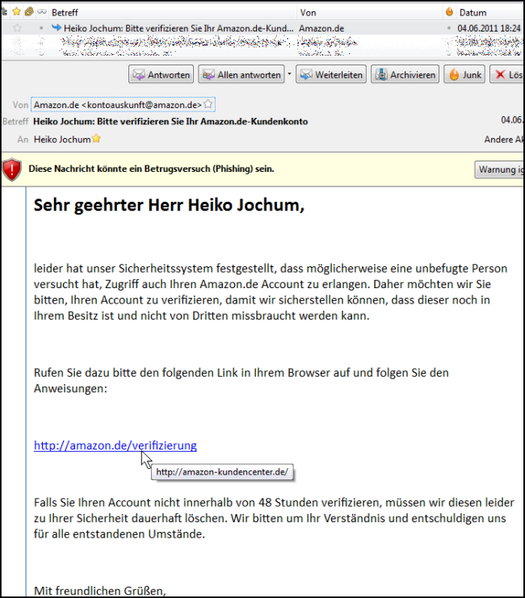Delete the message with the red X button
The width and height of the screenshot is (525, 598).
click(507, 74)
